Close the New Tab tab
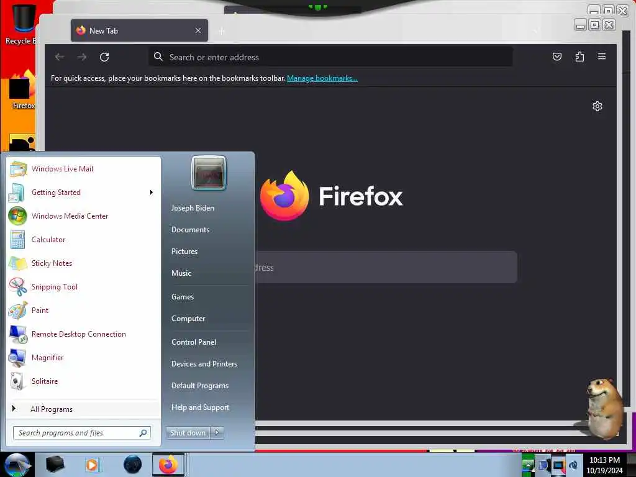 pos(198,30)
